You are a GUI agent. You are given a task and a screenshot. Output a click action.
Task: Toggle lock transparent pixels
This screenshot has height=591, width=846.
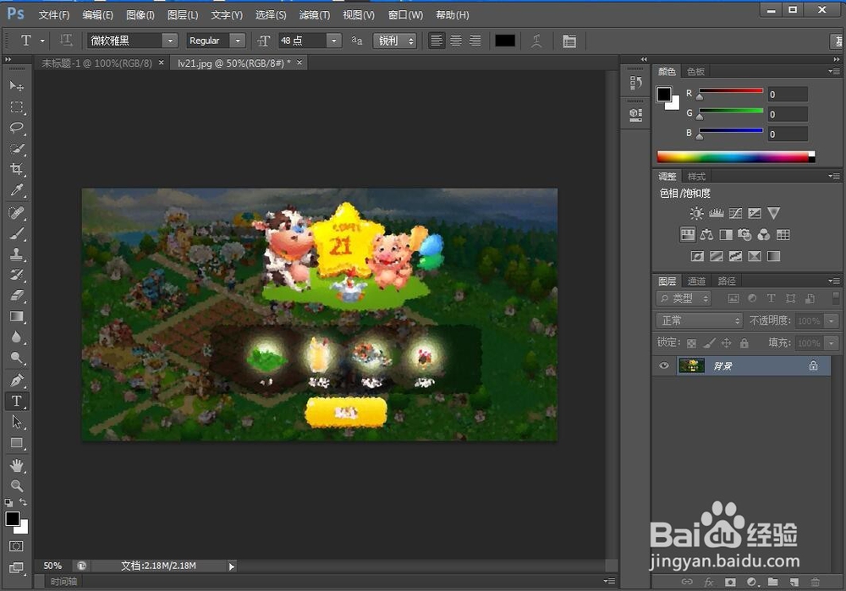pos(691,343)
